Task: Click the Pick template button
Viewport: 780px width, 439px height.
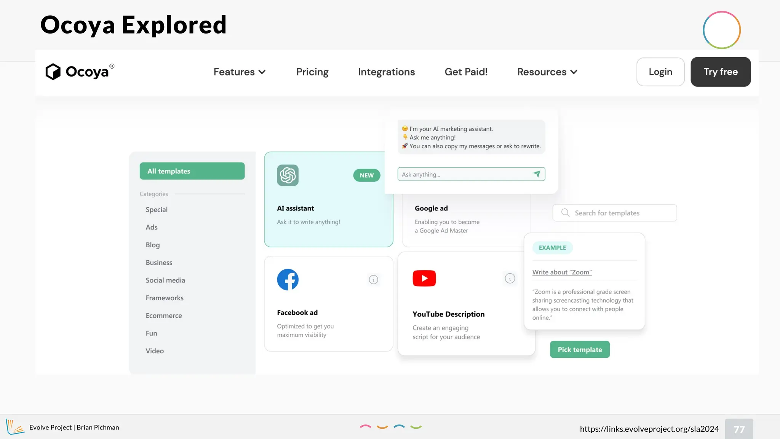Action: pos(580,349)
